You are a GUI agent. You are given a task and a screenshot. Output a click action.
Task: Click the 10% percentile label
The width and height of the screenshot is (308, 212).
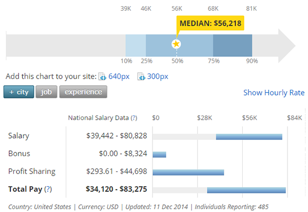[x=126, y=61]
